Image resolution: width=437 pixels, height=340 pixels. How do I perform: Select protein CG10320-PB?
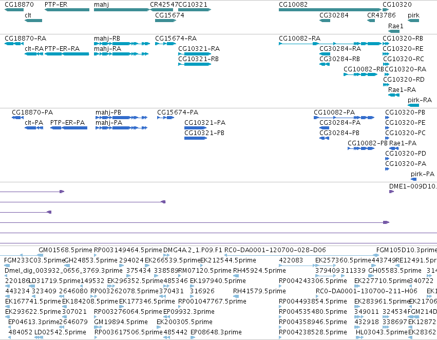[x=405, y=112]
